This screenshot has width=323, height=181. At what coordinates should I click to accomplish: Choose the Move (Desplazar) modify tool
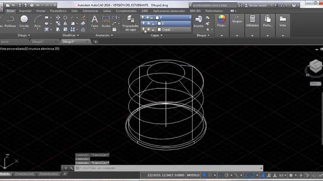[58, 18]
